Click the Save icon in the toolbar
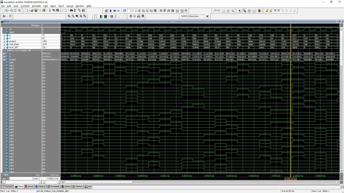The width and height of the screenshot is (344, 193). tap(36, 11)
